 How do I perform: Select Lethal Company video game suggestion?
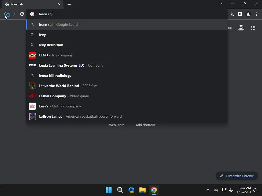127,96
